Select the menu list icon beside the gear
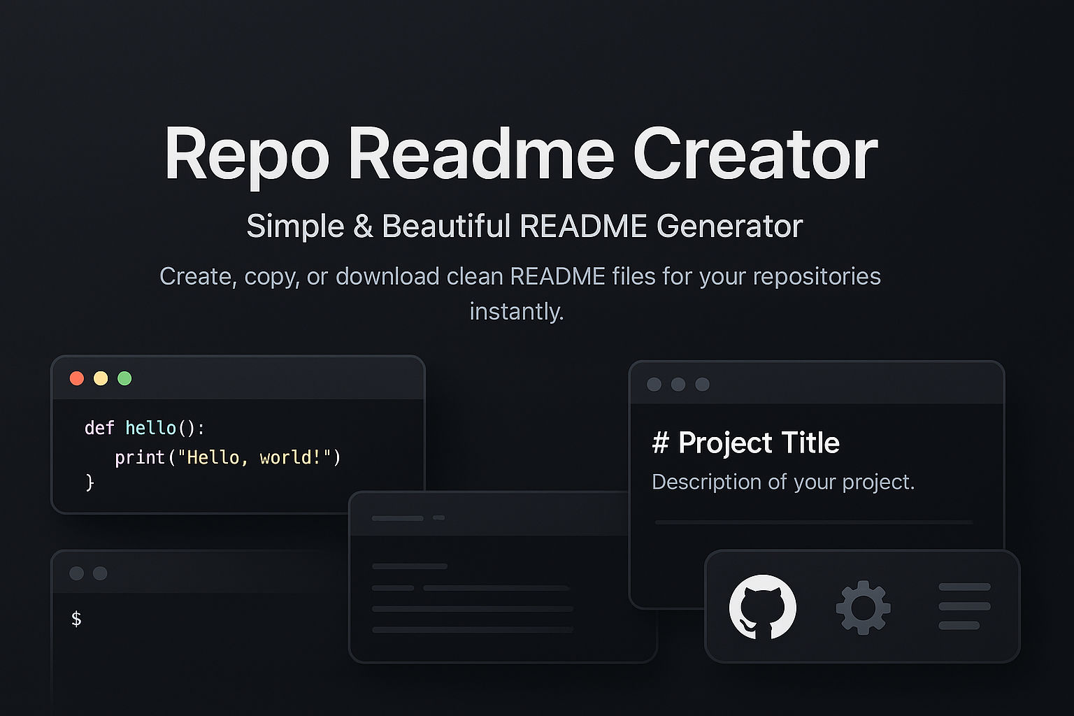 point(964,607)
